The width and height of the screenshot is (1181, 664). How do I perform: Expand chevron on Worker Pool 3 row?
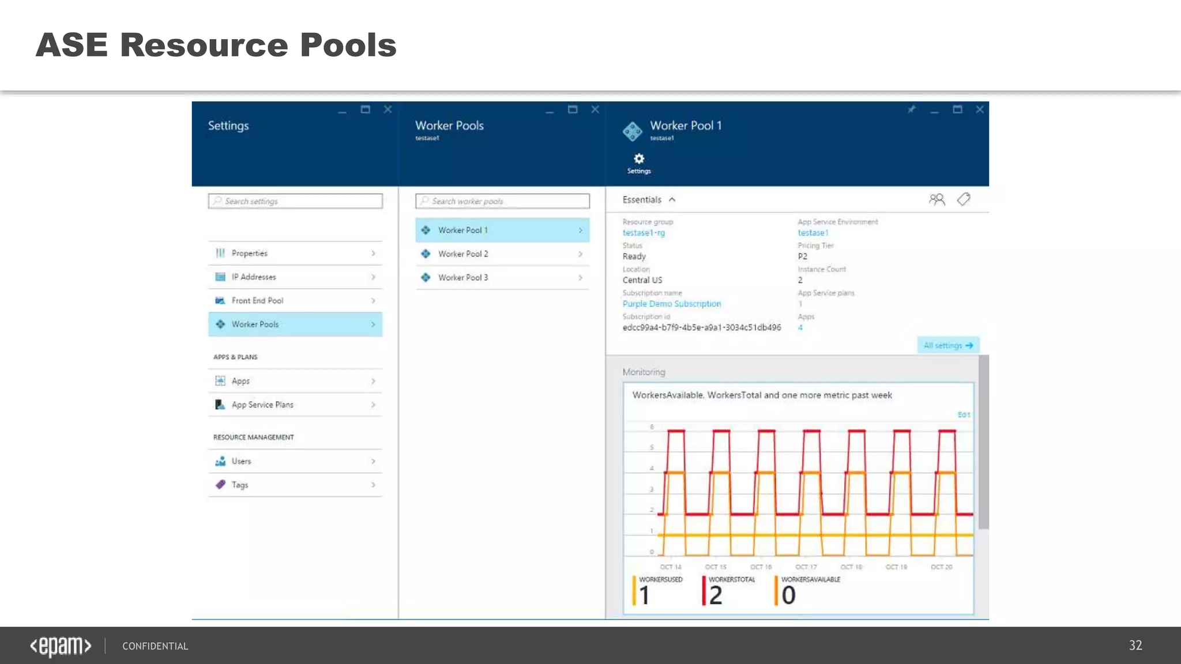coord(580,277)
